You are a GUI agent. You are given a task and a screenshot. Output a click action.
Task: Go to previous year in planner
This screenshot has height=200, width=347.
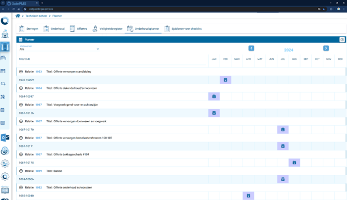pos(251,49)
